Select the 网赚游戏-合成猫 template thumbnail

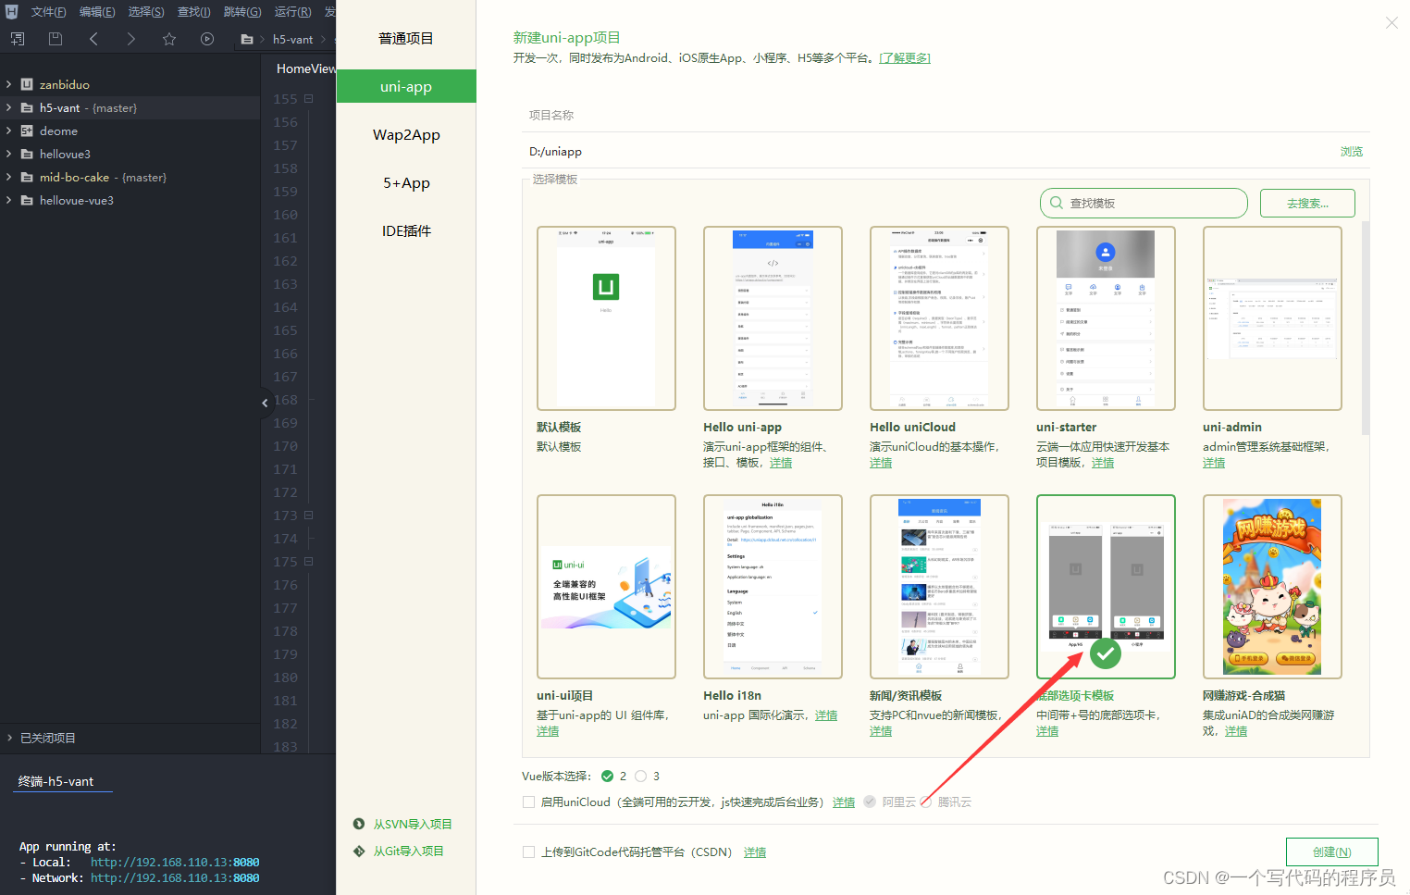(x=1272, y=587)
